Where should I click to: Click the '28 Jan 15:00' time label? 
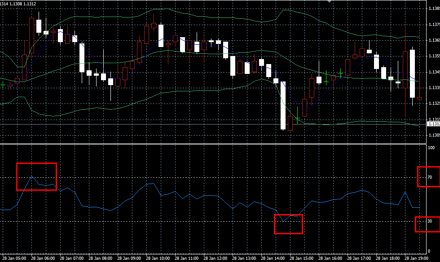(x=301, y=258)
